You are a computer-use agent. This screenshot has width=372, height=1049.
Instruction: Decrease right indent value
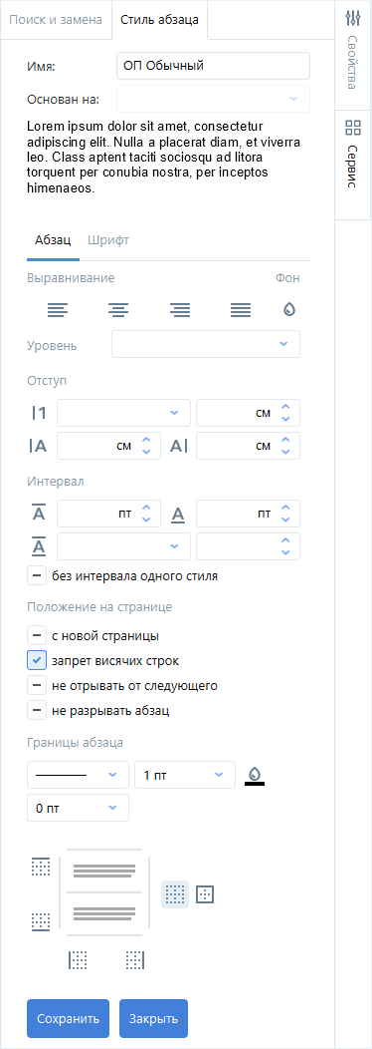[x=285, y=453]
